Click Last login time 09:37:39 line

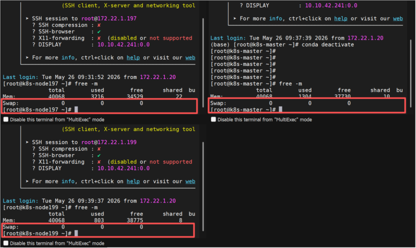pyautogui.click(x=297, y=38)
